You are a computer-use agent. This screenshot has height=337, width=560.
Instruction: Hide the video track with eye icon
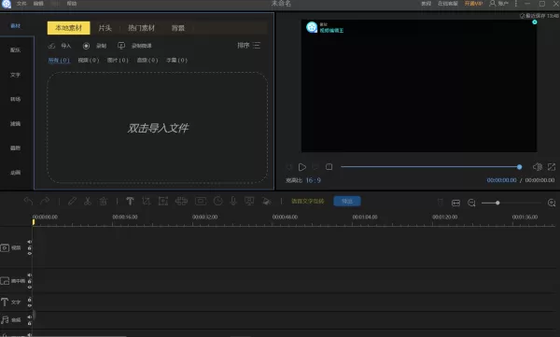30,253
